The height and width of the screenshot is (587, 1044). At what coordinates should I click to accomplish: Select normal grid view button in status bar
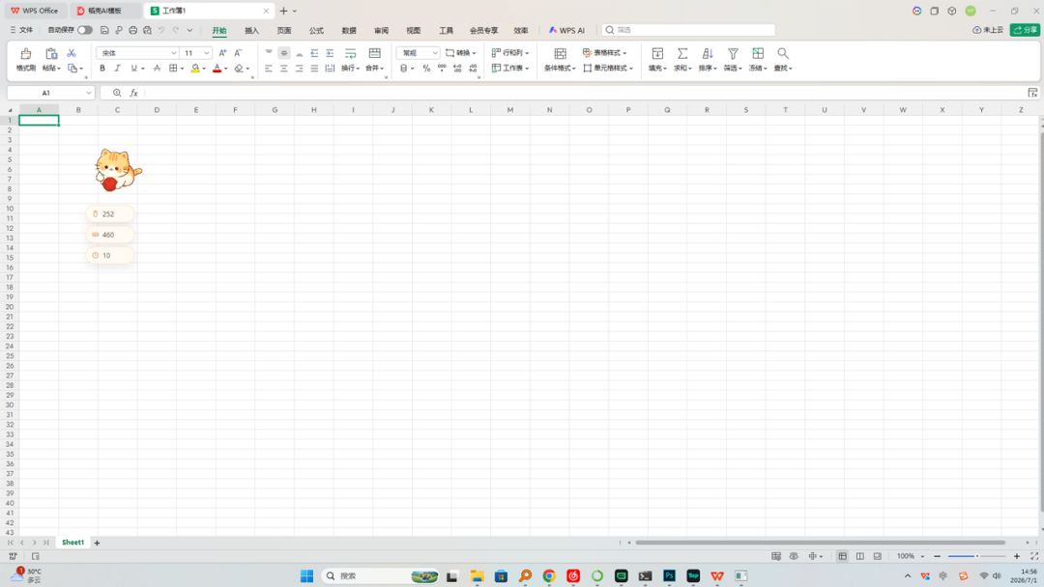(842, 556)
